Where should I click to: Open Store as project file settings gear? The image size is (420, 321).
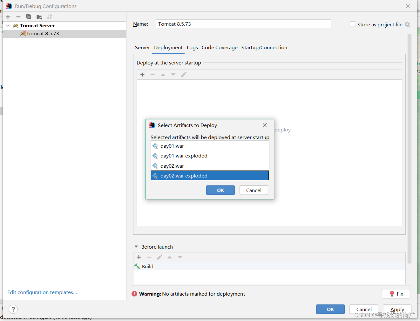tap(408, 24)
